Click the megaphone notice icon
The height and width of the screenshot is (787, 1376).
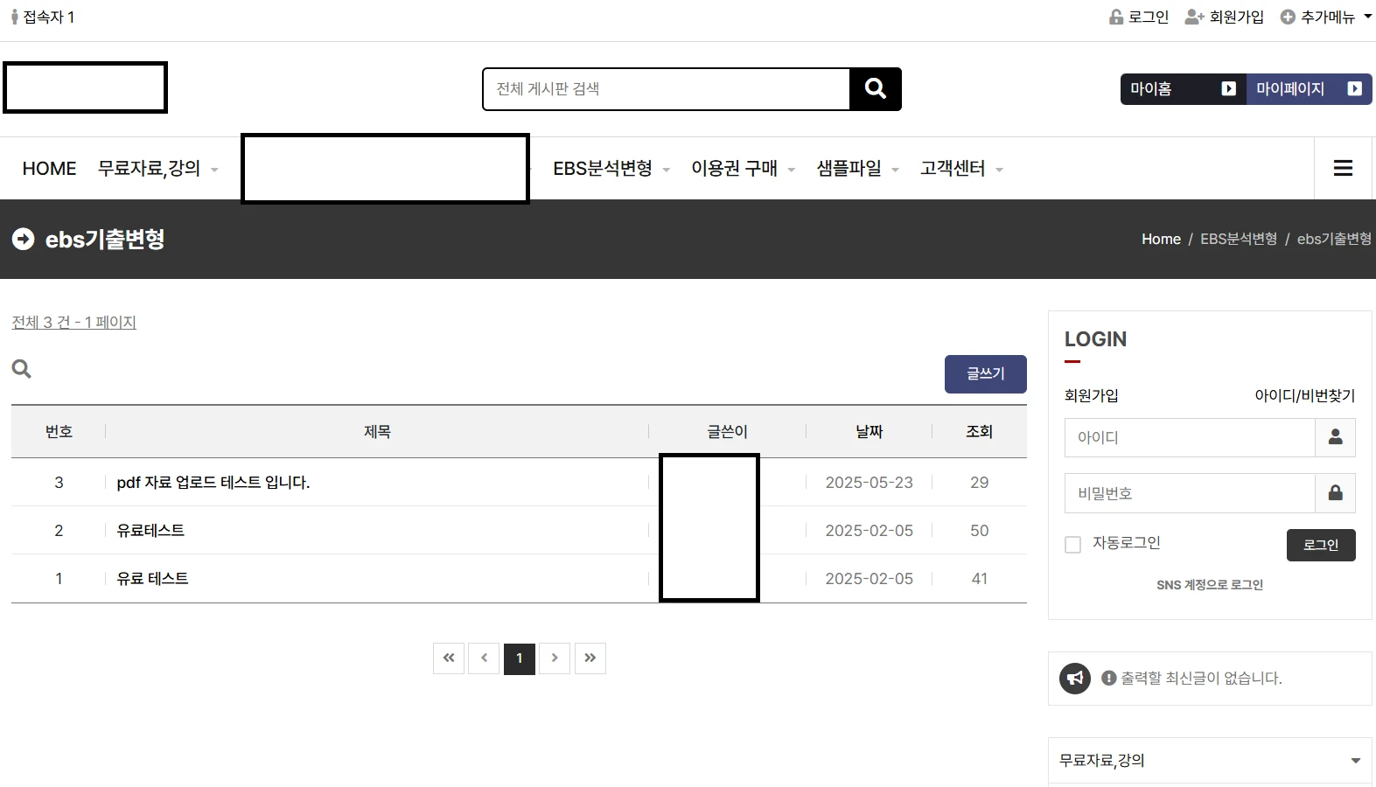(x=1075, y=678)
